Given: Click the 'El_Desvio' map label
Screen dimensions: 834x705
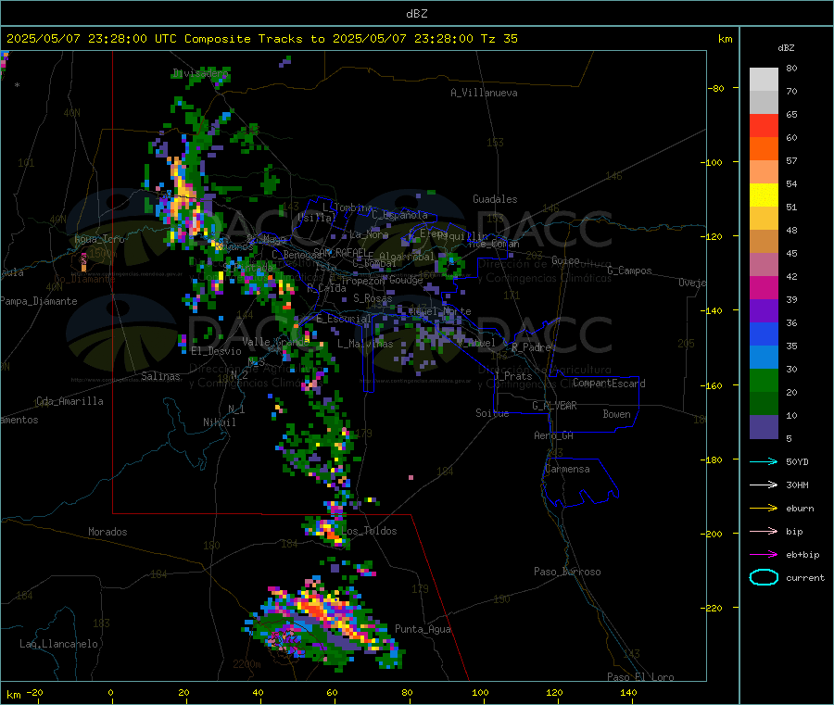Looking at the screenshot, I should tap(216, 351).
